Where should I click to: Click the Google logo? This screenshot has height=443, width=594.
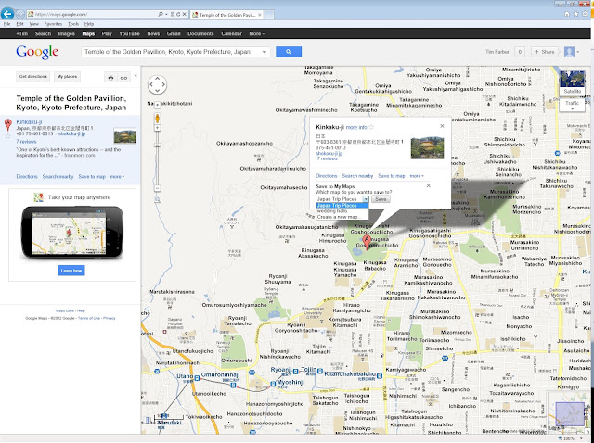[x=37, y=52]
